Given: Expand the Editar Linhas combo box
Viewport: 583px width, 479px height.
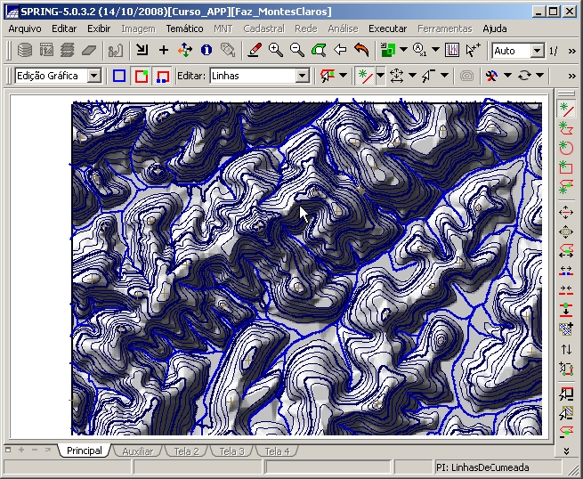Looking at the screenshot, I should [x=302, y=77].
